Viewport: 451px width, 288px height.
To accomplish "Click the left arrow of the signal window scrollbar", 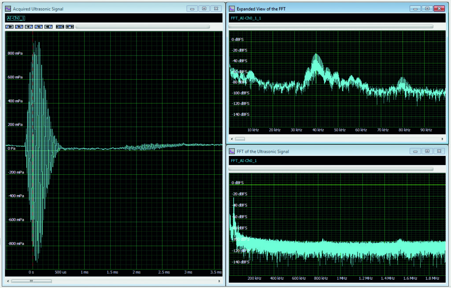I will click(7, 281).
